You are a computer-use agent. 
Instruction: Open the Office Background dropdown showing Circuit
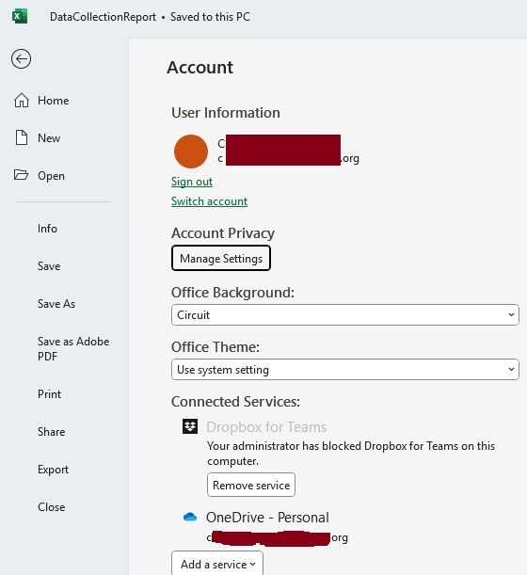pos(345,314)
